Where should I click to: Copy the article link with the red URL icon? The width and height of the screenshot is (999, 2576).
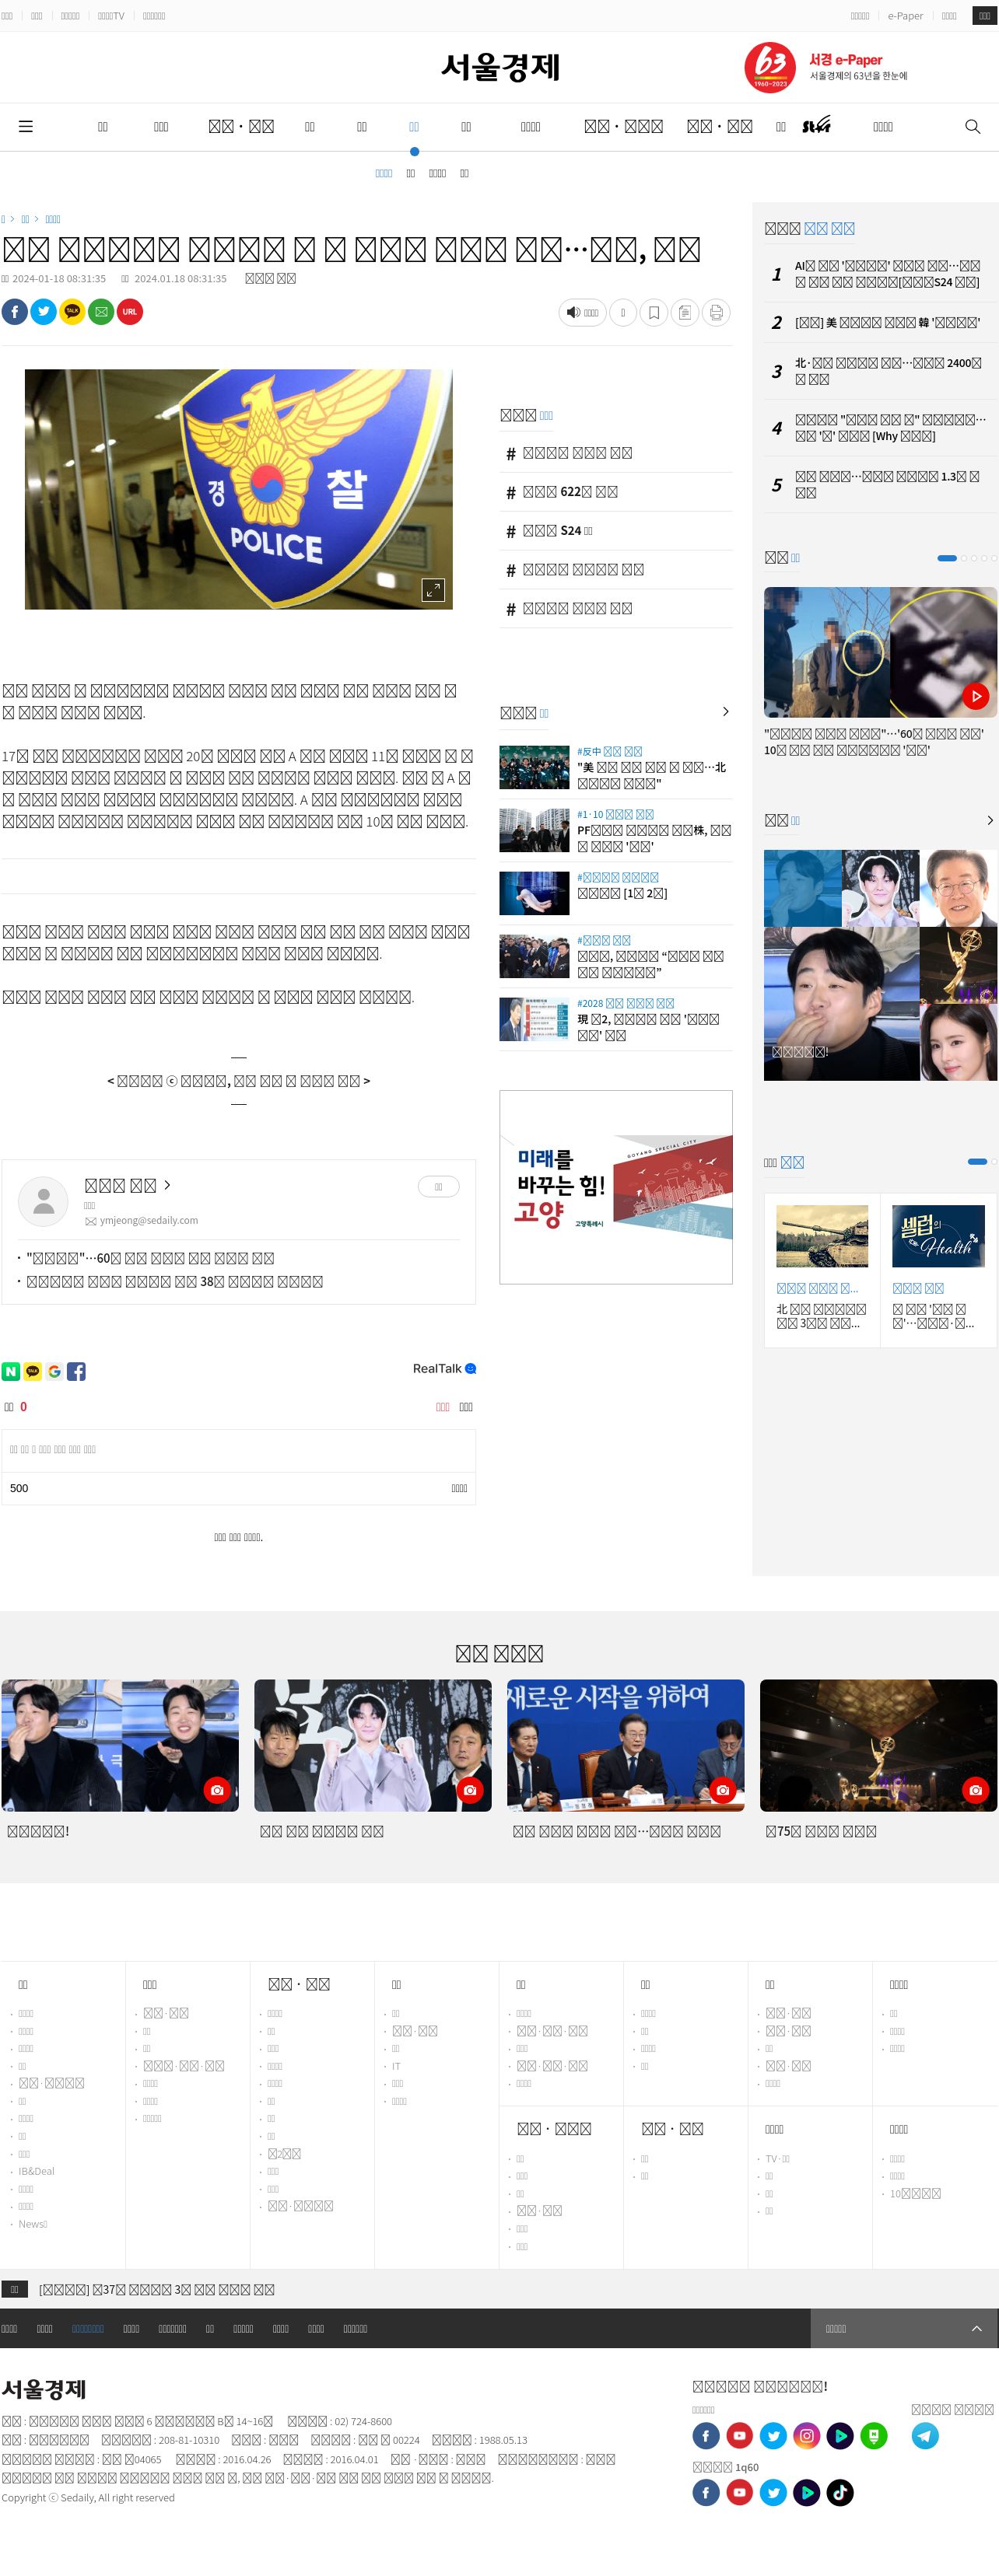coord(130,312)
